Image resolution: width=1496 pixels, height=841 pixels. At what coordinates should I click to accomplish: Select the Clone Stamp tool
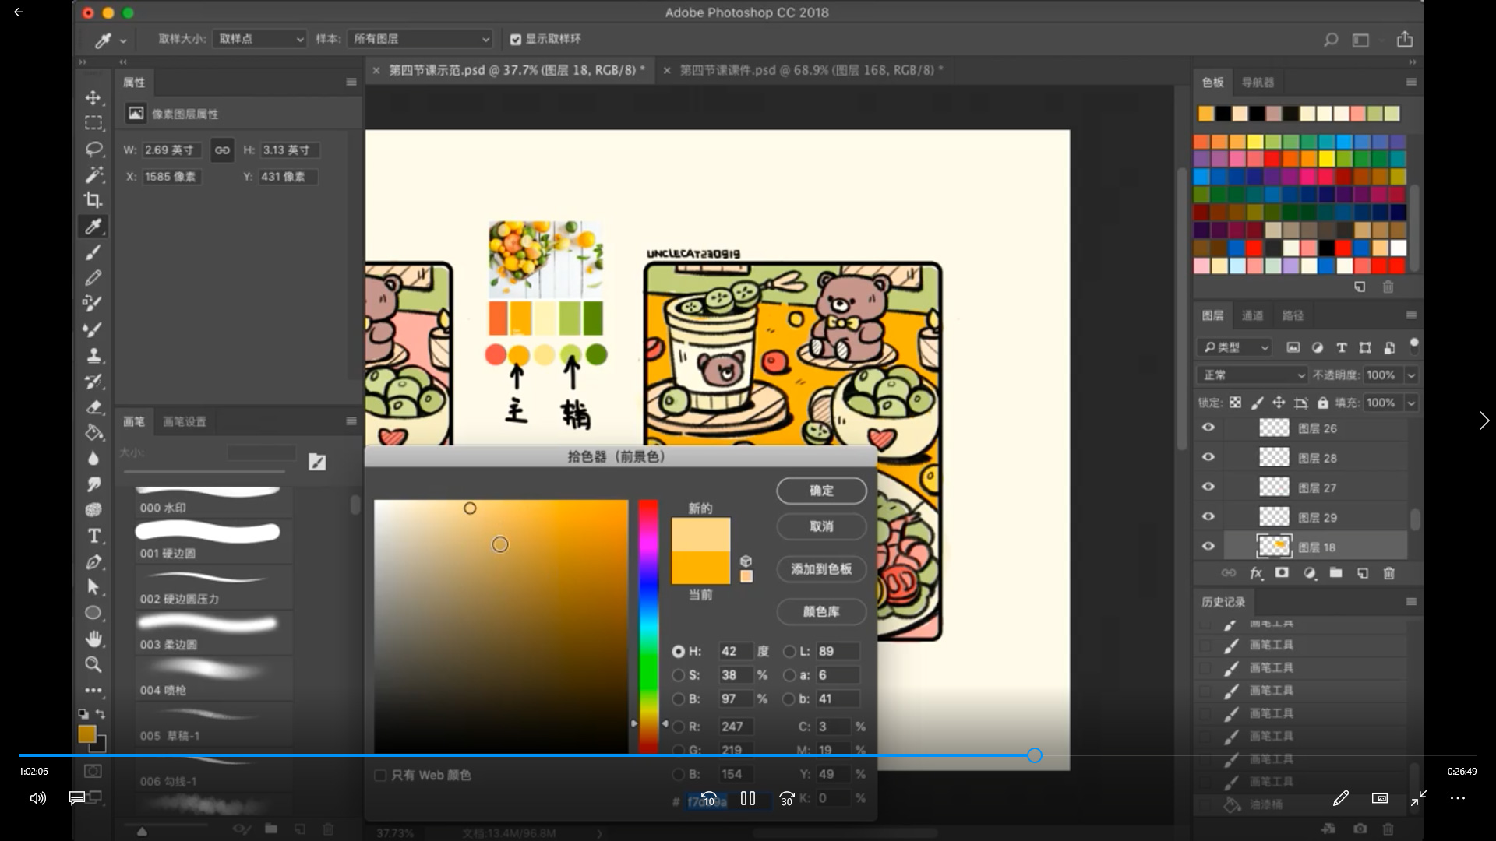coord(93,355)
